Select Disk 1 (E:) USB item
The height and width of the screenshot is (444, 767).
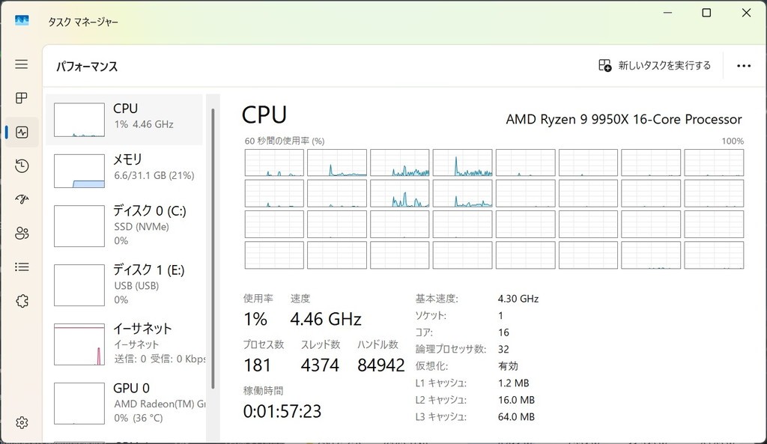[124, 285]
